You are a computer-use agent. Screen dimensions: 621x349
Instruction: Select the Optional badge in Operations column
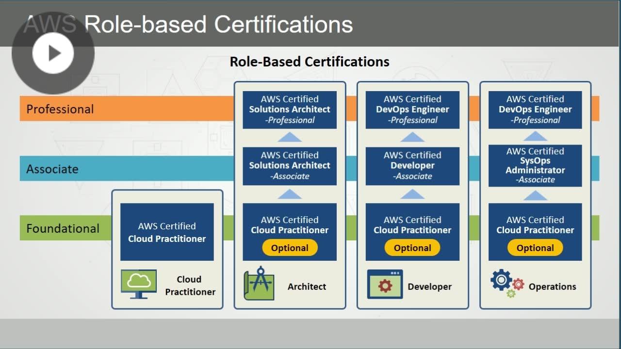pos(535,248)
